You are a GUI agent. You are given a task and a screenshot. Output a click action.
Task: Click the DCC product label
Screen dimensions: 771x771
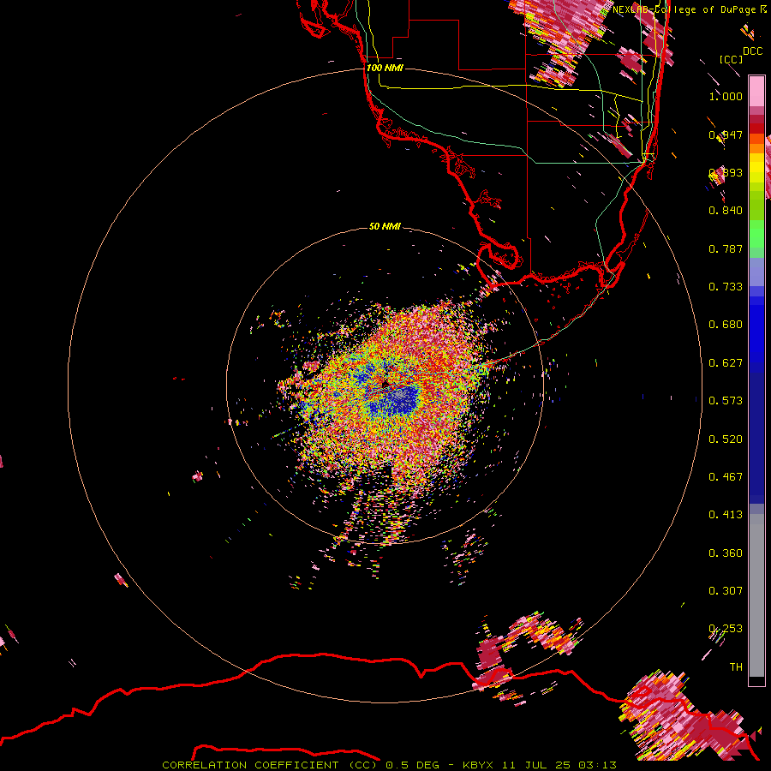click(x=752, y=51)
